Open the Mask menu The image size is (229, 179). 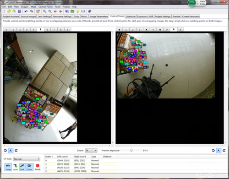click(33, 7)
